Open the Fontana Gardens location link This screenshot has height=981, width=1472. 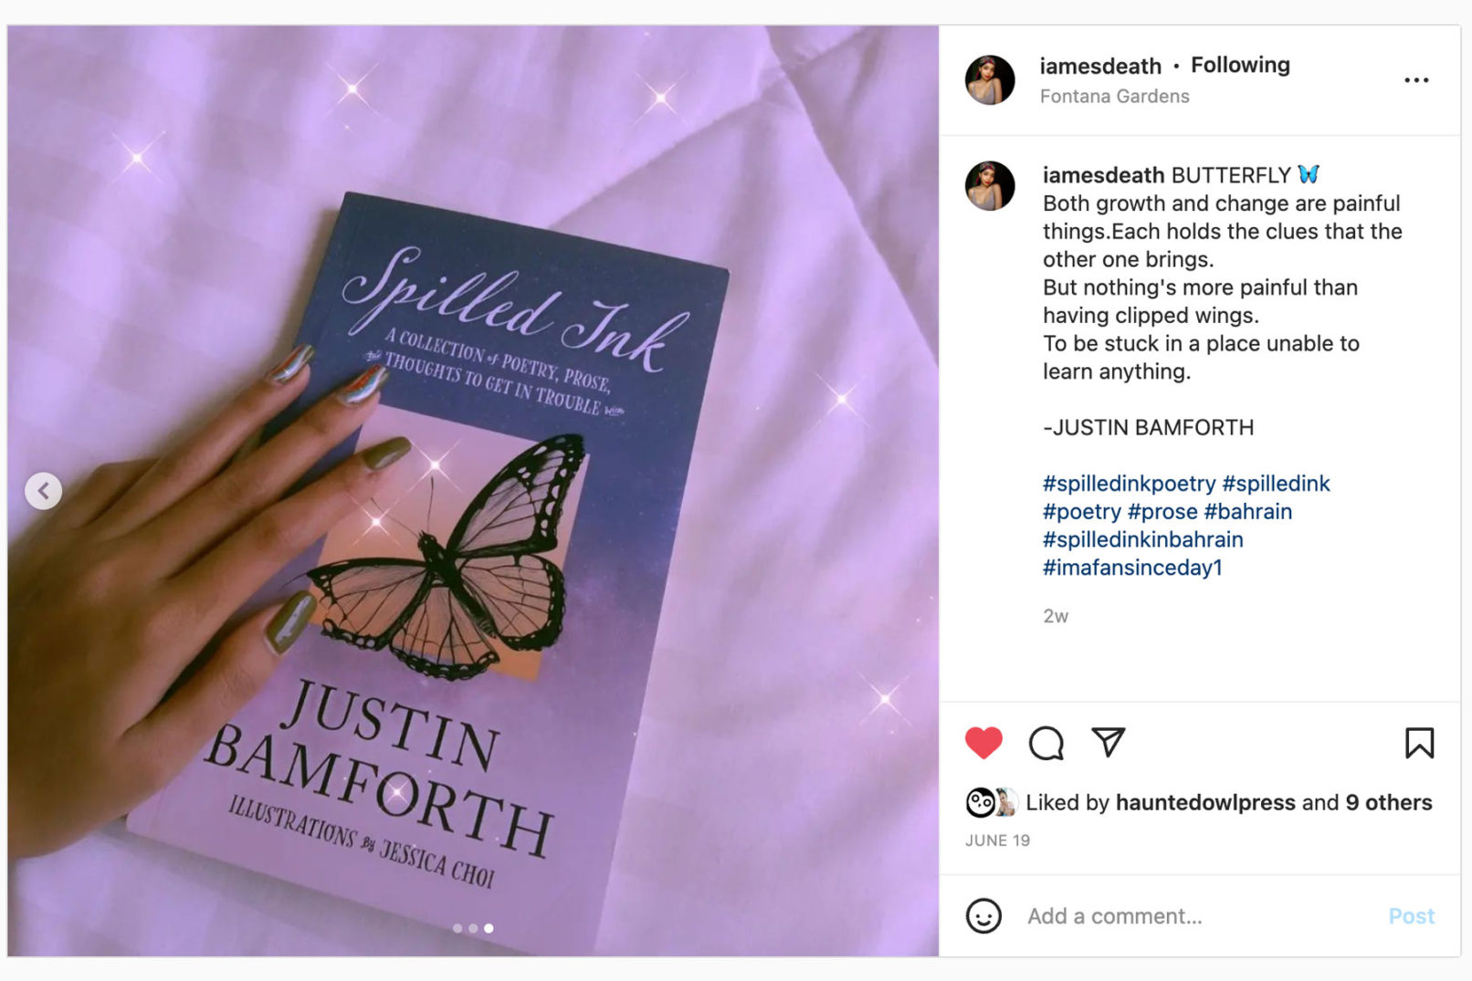click(x=1114, y=96)
